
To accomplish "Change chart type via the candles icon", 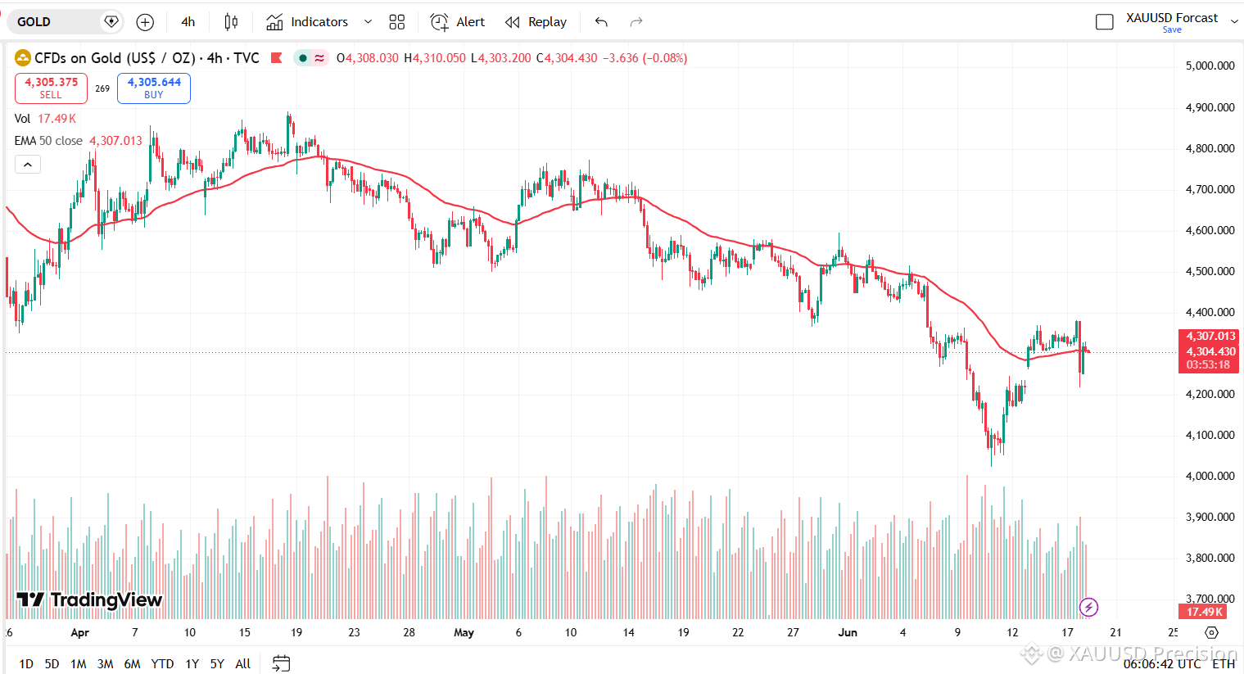I will coord(231,22).
